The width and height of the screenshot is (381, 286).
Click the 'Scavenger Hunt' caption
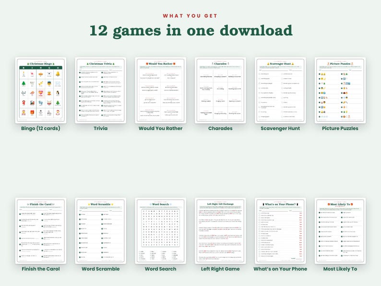pyautogui.click(x=280, y=128)
